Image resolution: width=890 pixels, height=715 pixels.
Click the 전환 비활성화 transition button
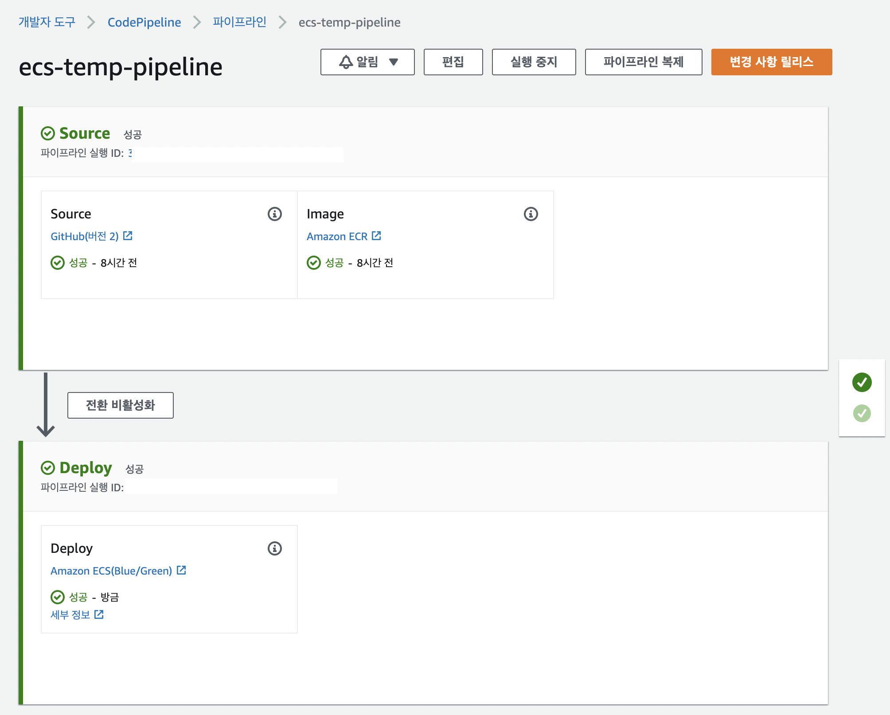click(120, 405)
